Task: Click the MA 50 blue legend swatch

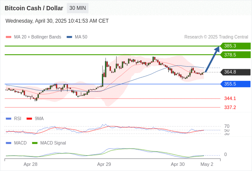Action: 69,37
